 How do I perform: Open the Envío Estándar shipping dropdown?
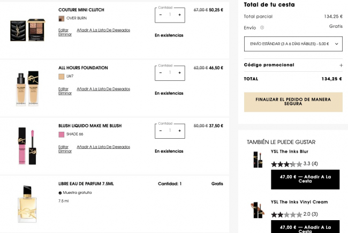293,44
